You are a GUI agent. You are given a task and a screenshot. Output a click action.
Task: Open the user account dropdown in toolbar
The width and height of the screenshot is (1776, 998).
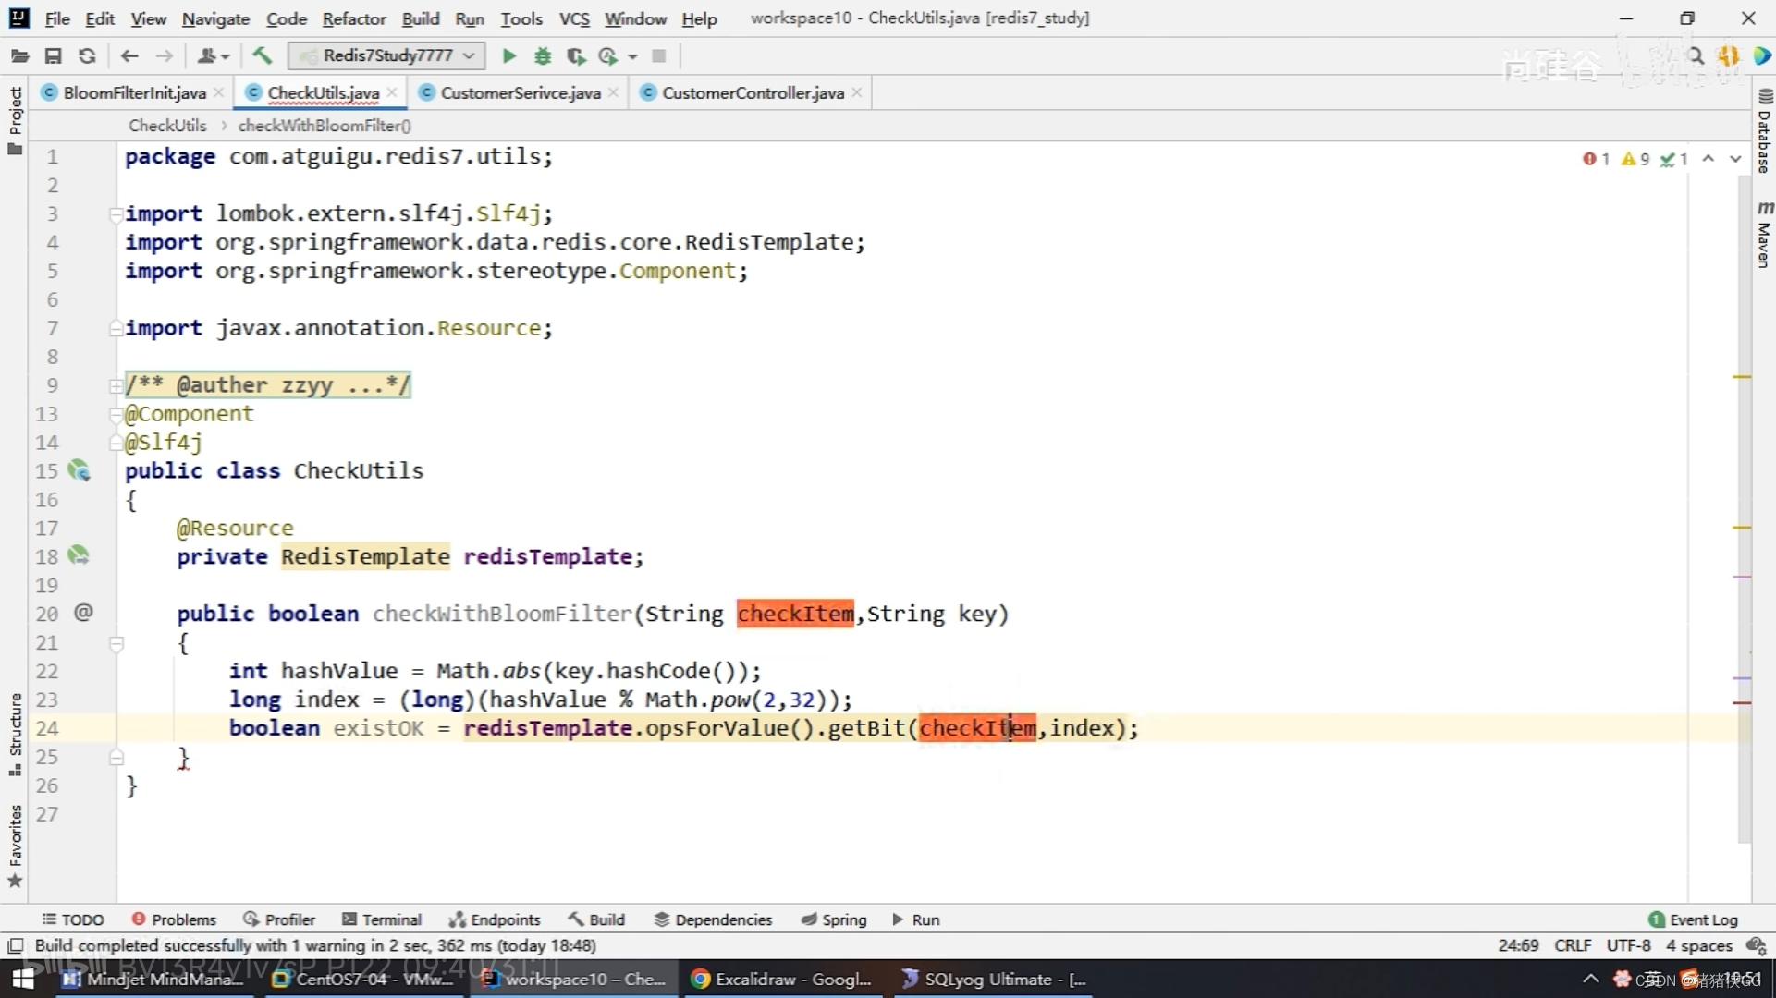(213, 56)
